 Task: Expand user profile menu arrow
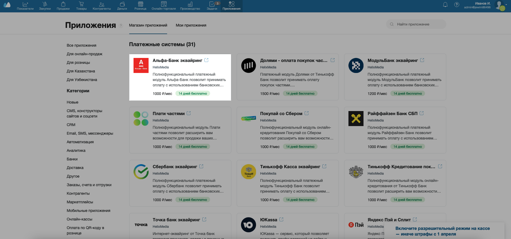coord(506,5)
